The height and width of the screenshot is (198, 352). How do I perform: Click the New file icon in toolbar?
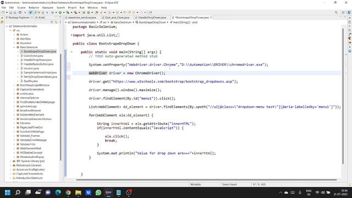click(x=3, y=13)
